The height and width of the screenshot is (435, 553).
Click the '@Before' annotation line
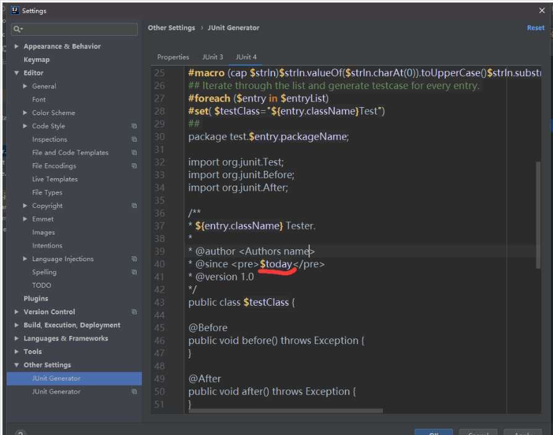coord(208,328)
